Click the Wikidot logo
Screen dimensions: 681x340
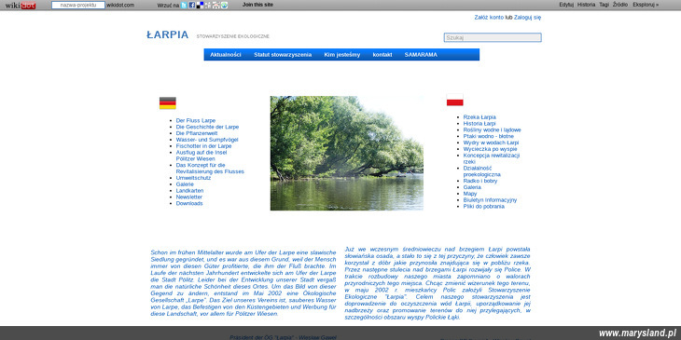[x=21, y=6]
